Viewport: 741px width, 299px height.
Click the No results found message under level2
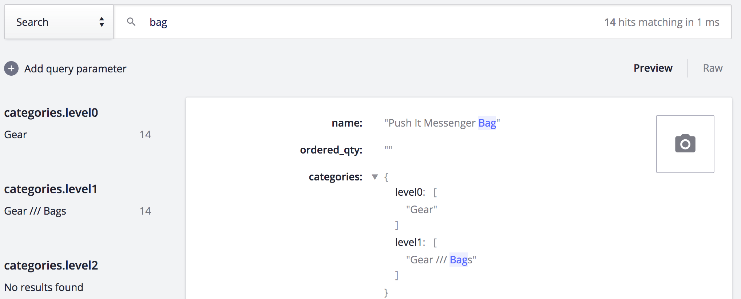pyautogui.click(x=43, y=287)
